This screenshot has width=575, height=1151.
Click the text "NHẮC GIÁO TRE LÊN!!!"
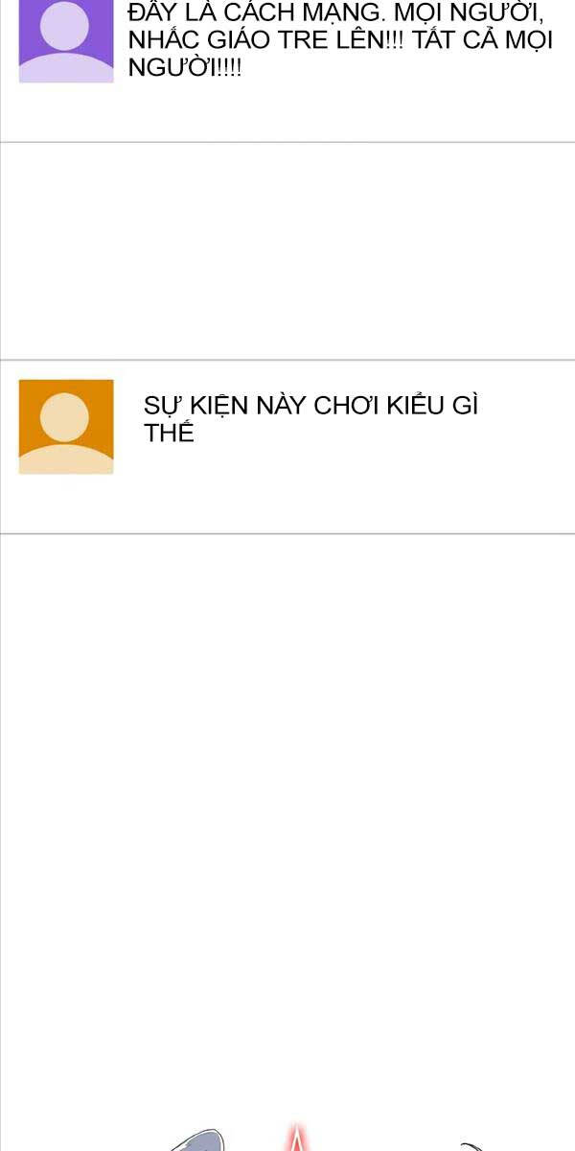pos(245,43)
